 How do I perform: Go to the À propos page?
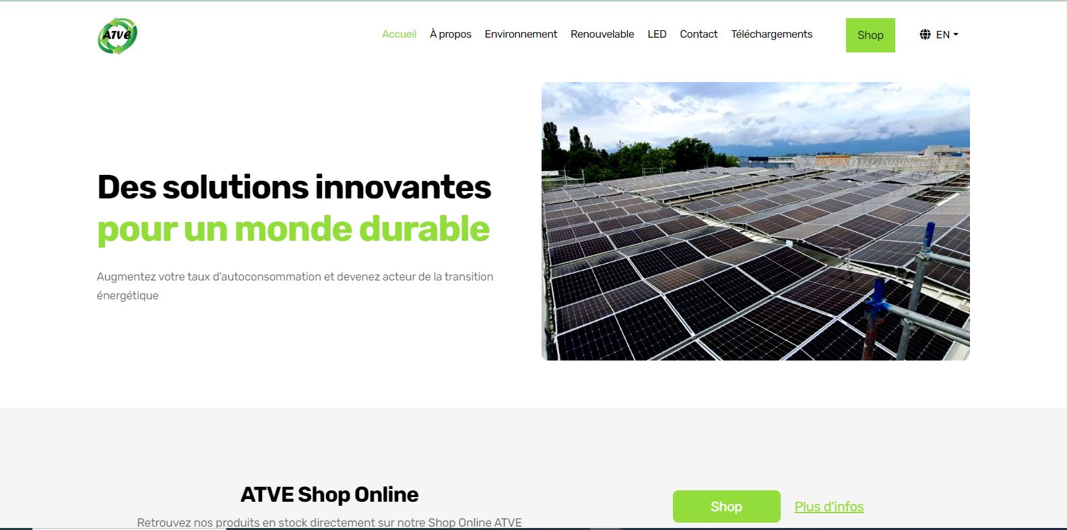(451, 34)
